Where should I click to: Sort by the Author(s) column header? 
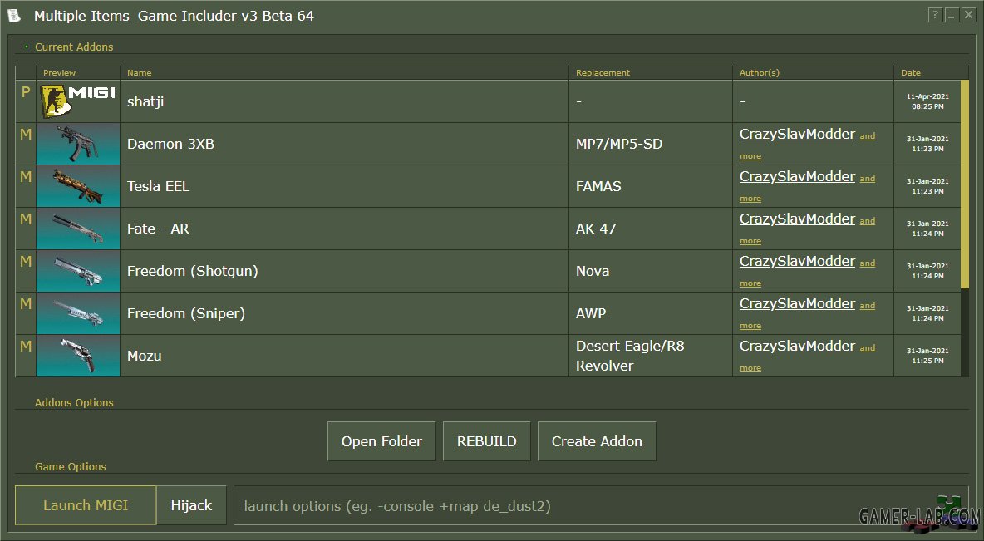coord(814,73)
